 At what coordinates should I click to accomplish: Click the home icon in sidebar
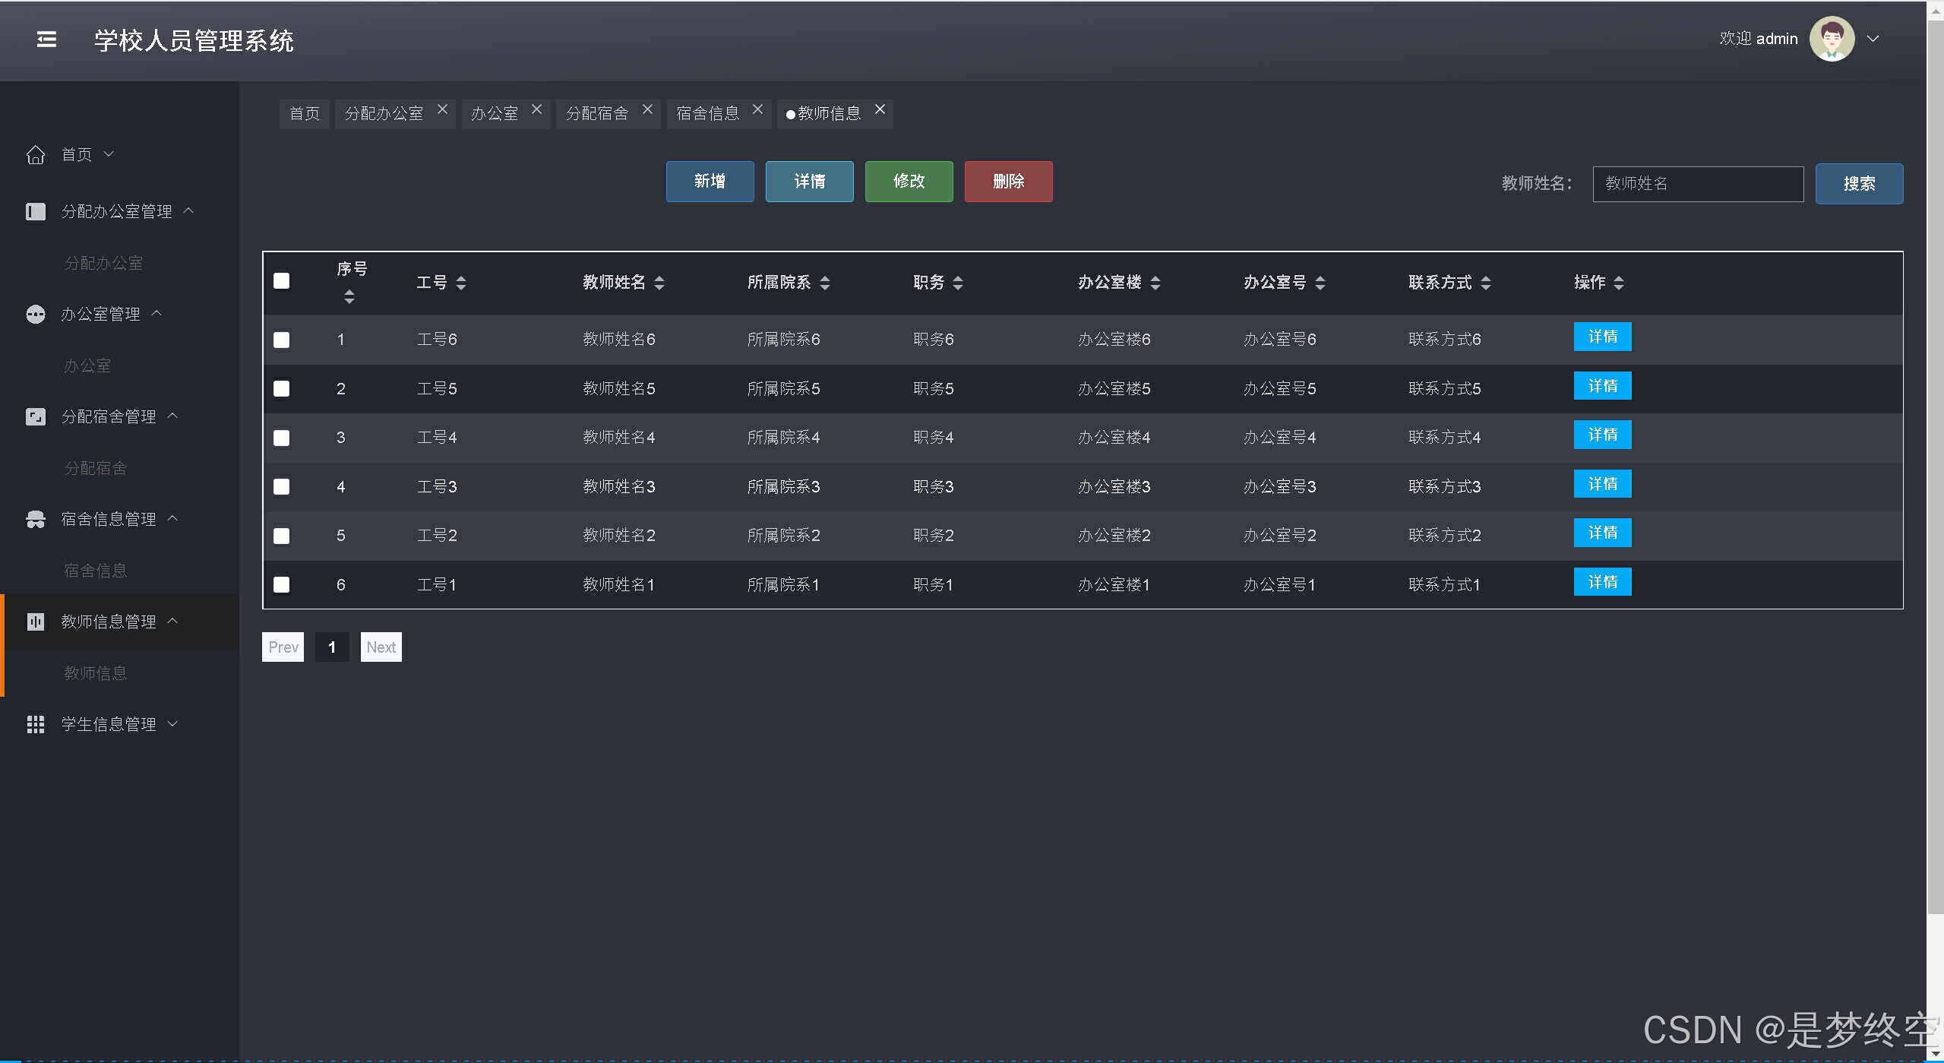[x=36, y=155]
